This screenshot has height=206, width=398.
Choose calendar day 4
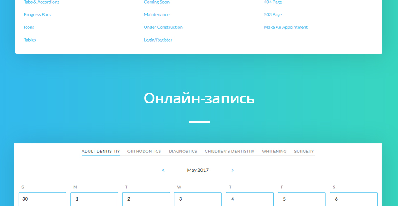pyautogui.click(x=250, y=199)
